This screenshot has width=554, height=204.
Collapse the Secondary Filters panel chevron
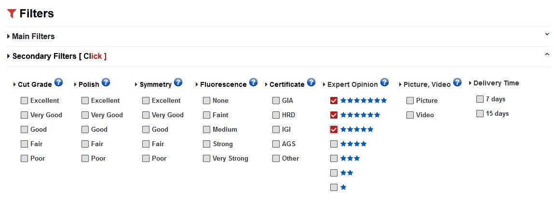(547, 54)
